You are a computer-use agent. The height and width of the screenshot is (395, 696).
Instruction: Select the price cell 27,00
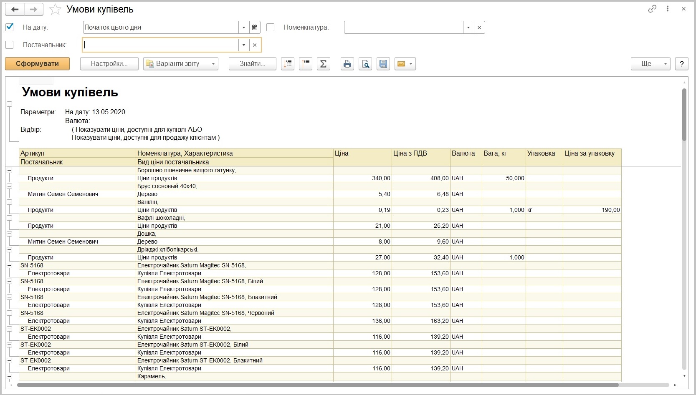(362, 257)
